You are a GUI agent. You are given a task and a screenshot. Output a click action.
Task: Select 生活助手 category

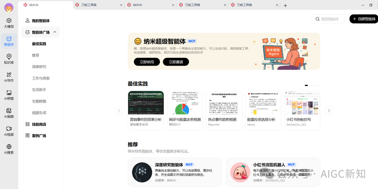[39, 89]
